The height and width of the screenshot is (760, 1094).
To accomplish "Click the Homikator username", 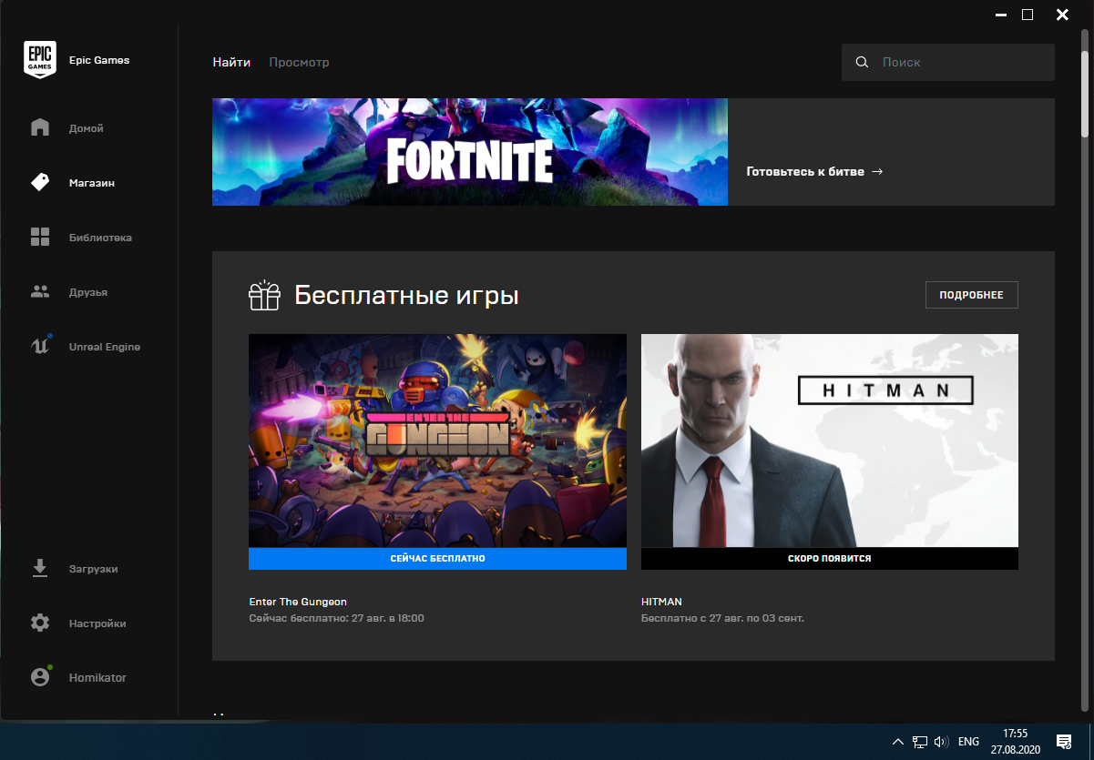I will (x=97, y=678).
